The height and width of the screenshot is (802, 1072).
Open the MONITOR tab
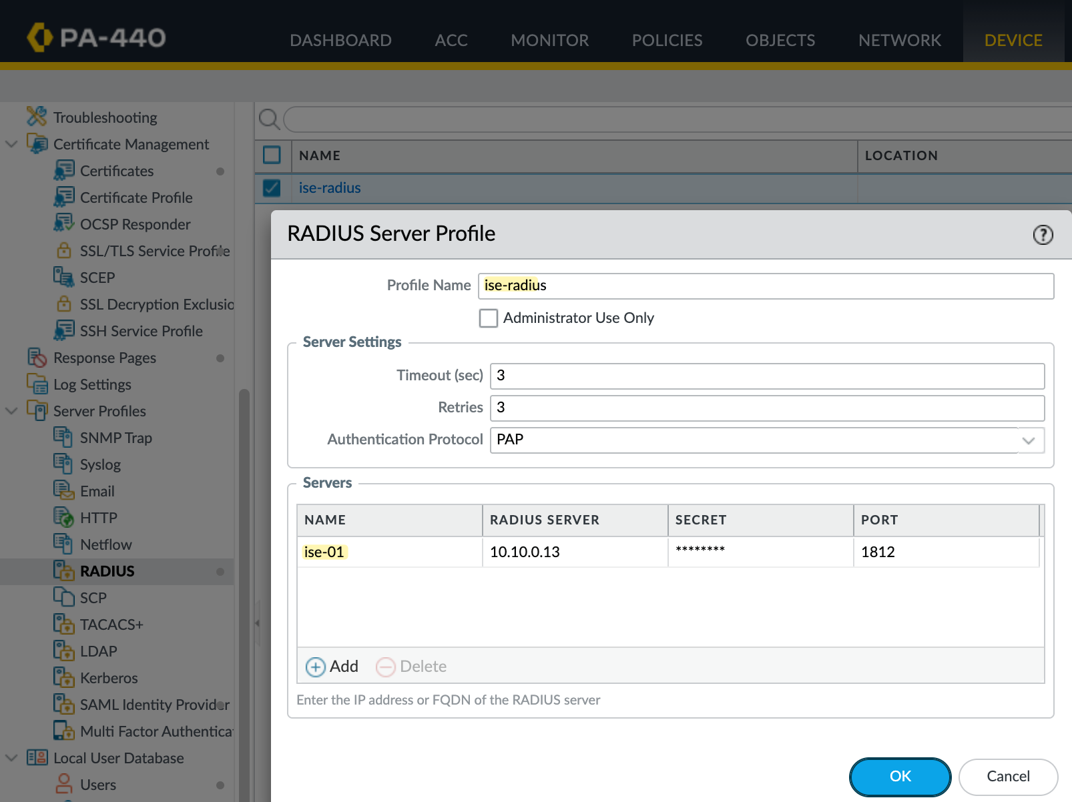click(x=549, y=40)
